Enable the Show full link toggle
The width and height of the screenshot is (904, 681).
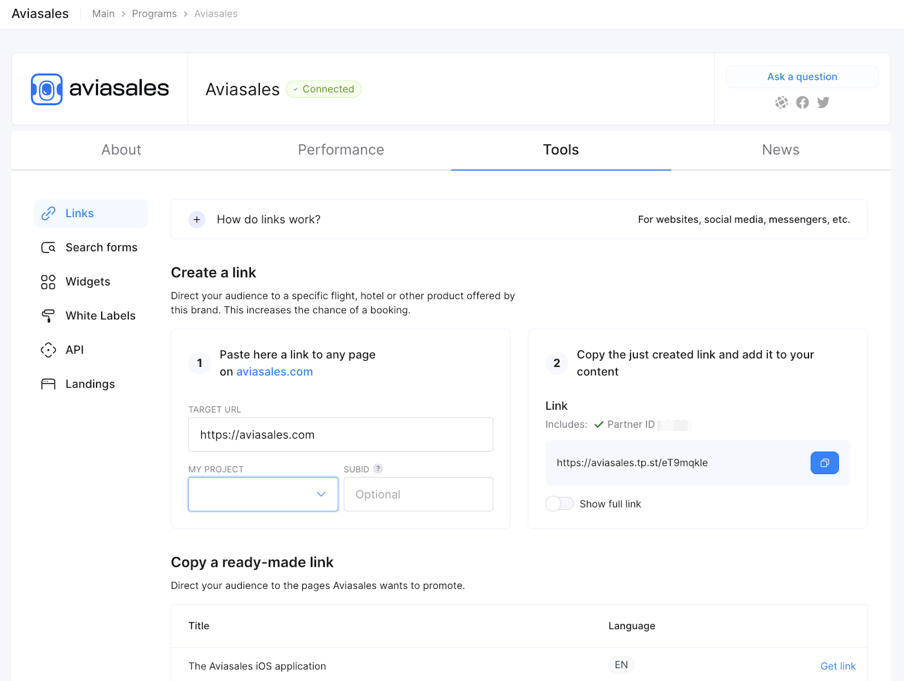pos(559,504)
